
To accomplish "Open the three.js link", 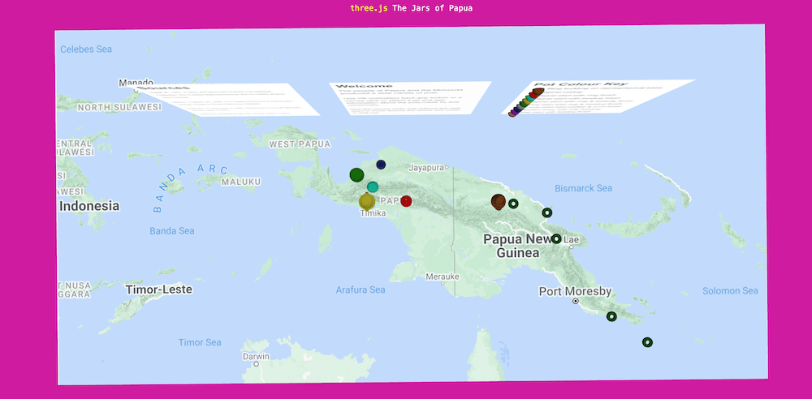I will point(369,8).
